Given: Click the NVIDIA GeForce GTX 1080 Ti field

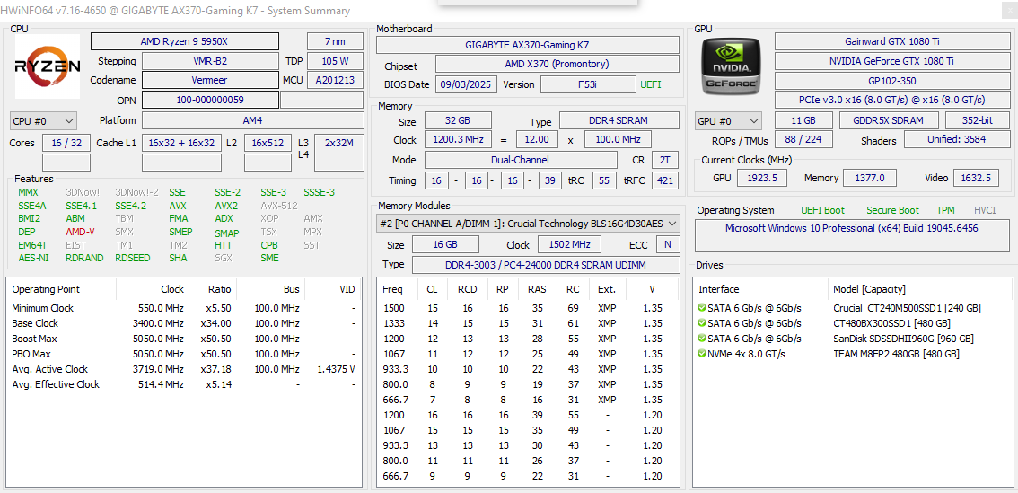Looking at the screenshot, I should pos(892,61).
